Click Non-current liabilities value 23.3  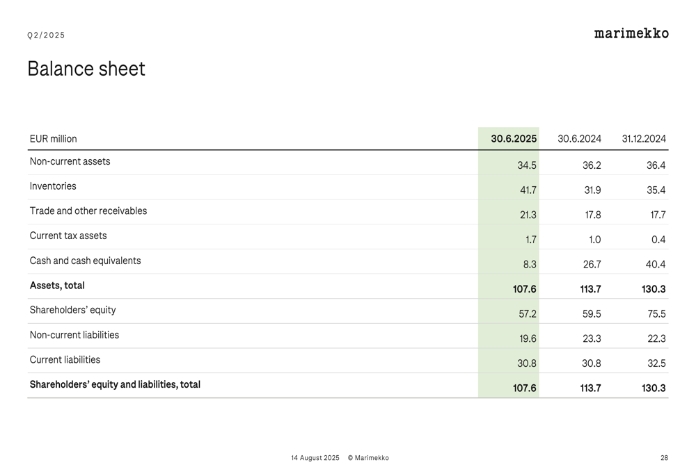coord(592,339)
